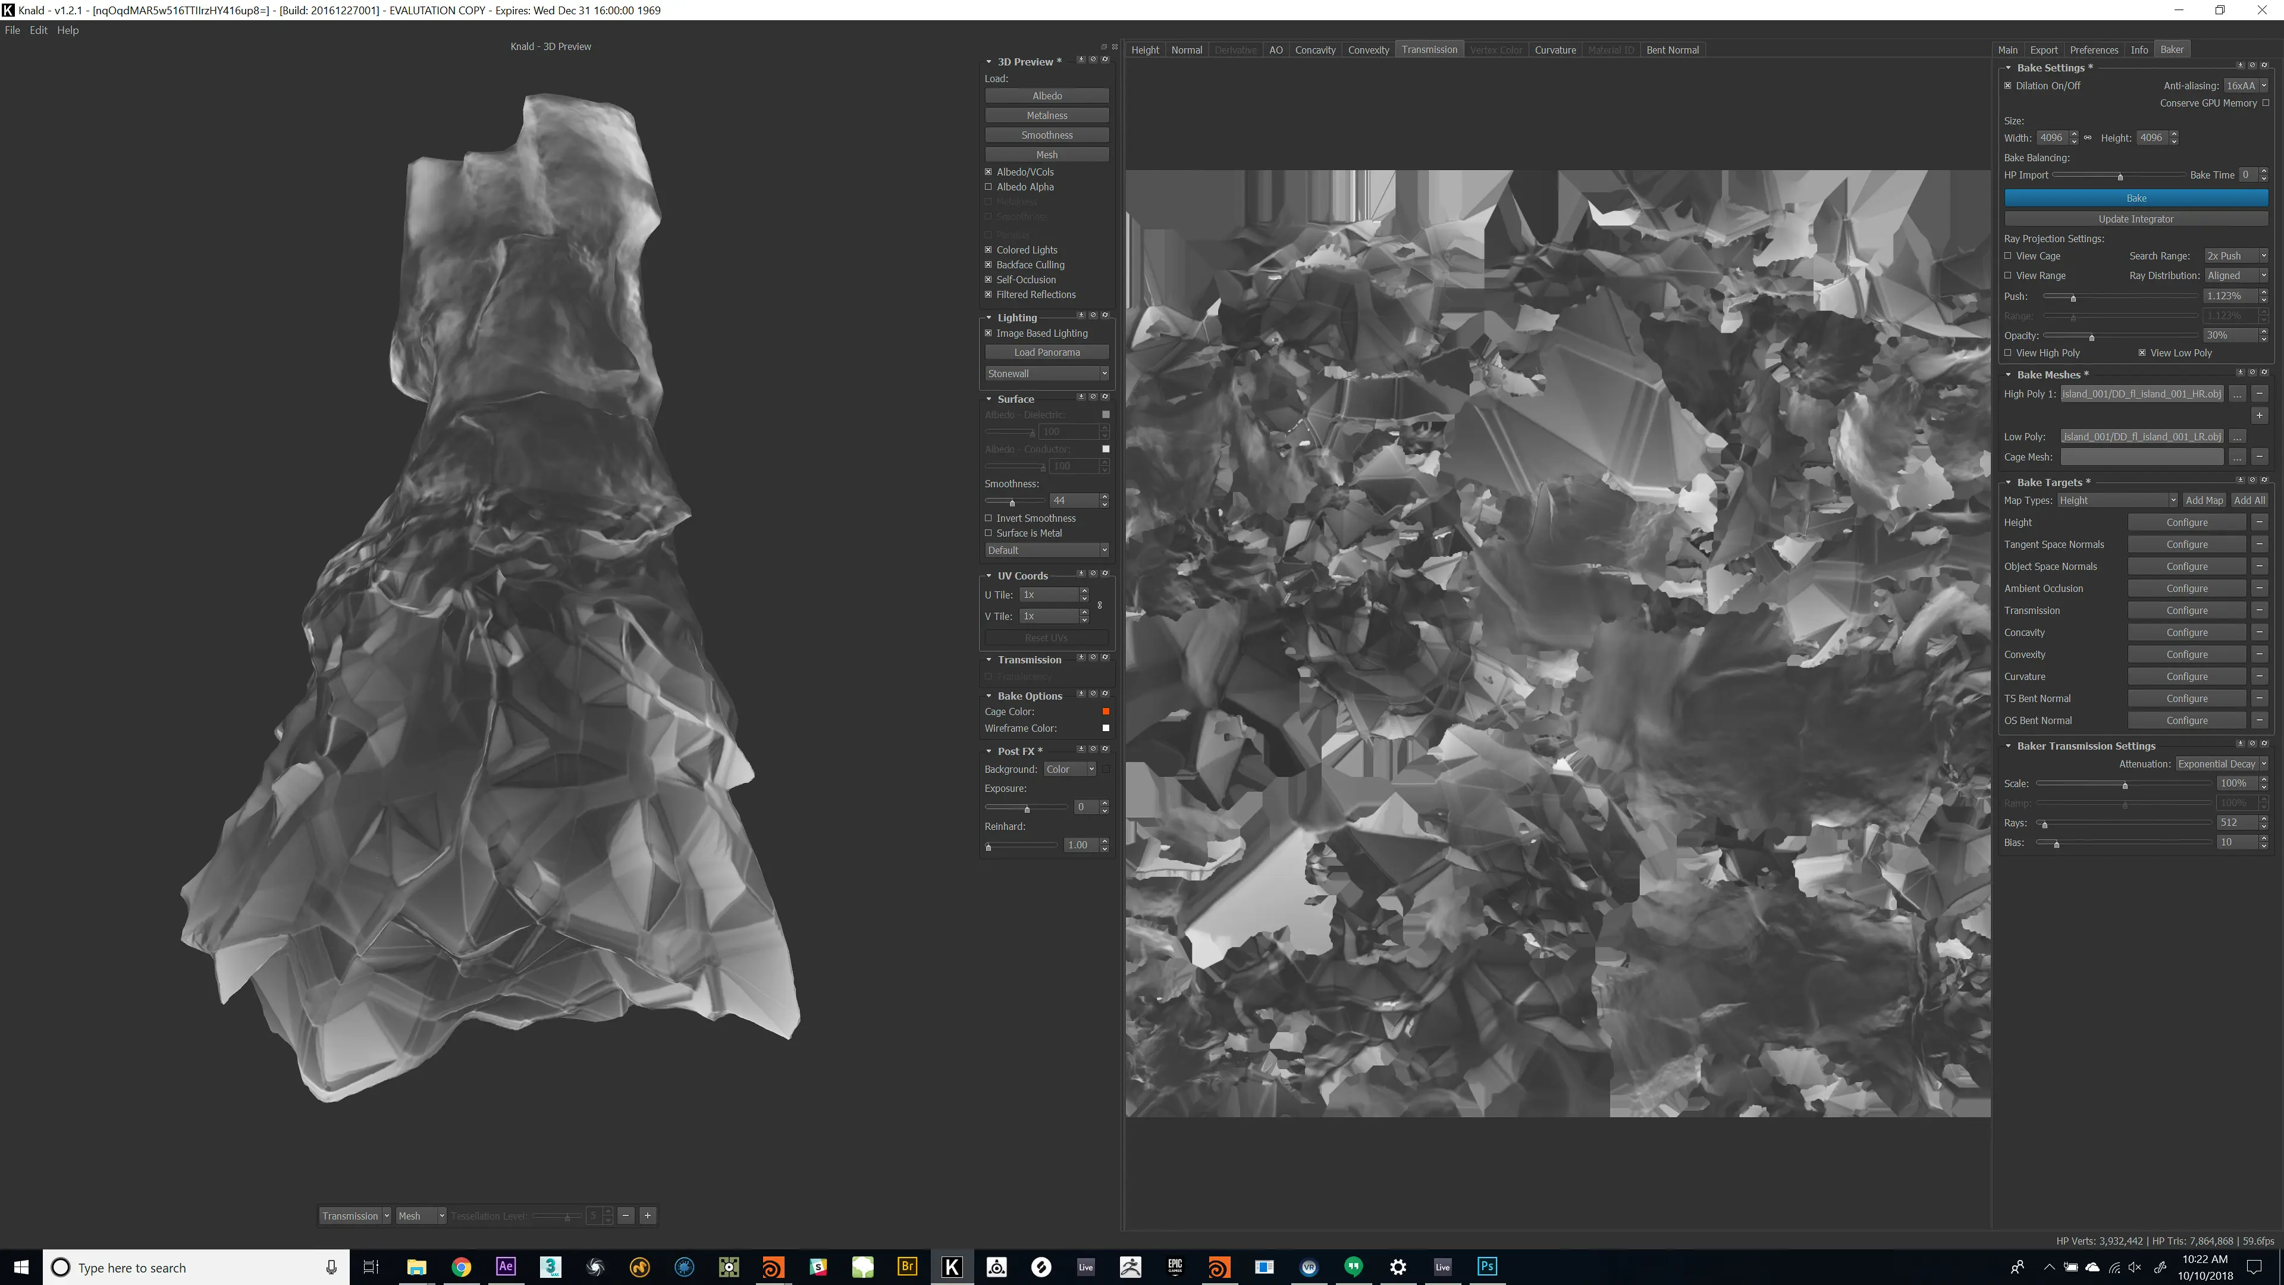Screen dimensions: 2284x1285
Task: Disable Backface Culling
Action: tap(989, 265)
